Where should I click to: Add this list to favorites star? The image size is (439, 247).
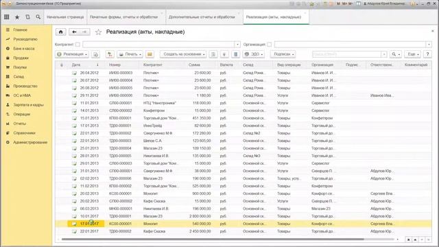[98, 32]
